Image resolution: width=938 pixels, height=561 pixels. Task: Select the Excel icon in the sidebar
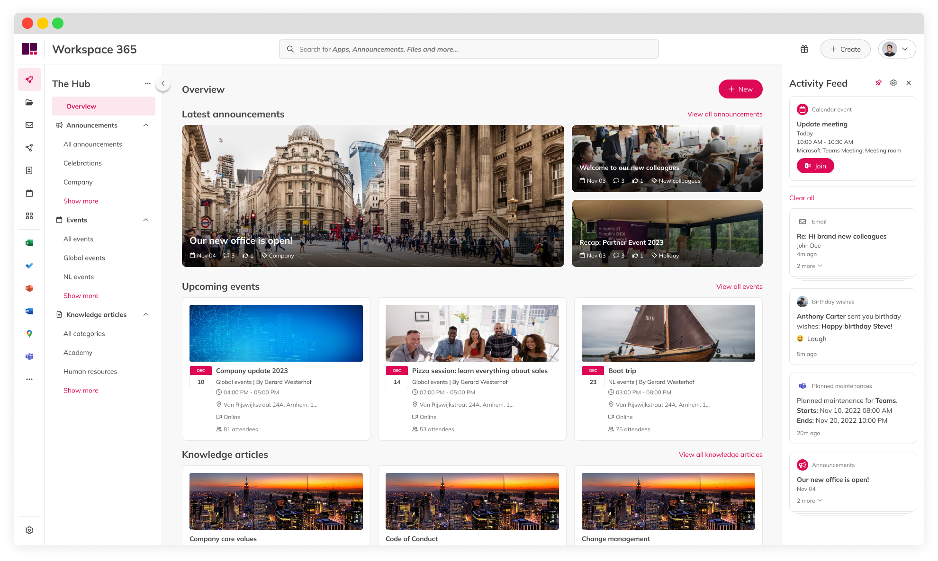pos(29,242)
